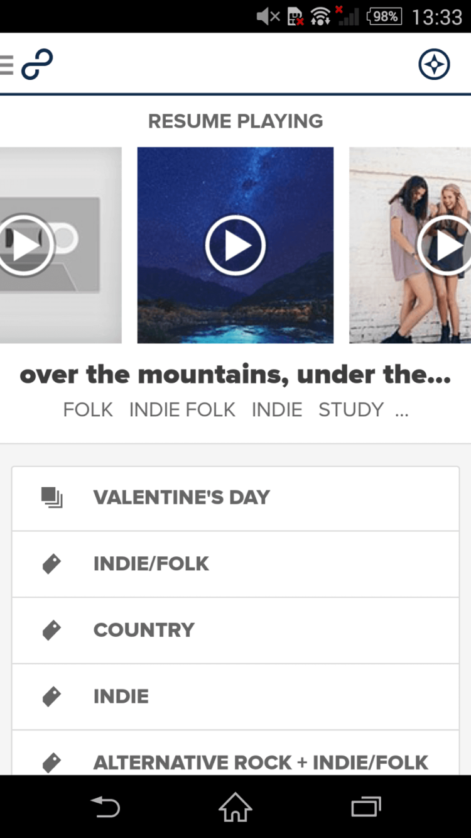Open the explore compass icon
471x838 pixels.
tap(434, 65)
